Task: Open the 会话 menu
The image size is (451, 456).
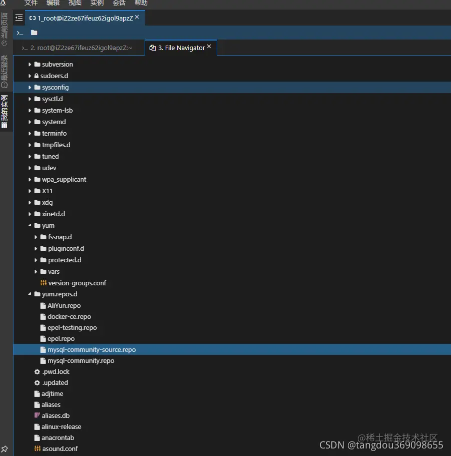Action: pyautogui.click(x=119, y=3)
